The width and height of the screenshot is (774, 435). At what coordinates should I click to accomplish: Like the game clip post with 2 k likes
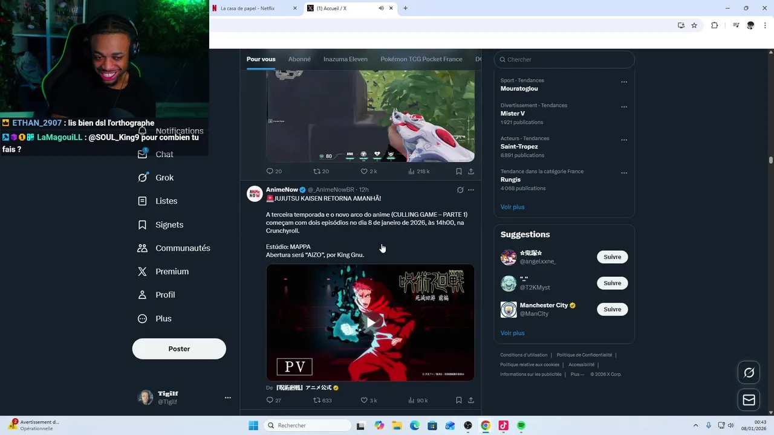pyautogui.click(x=369, y=172)
